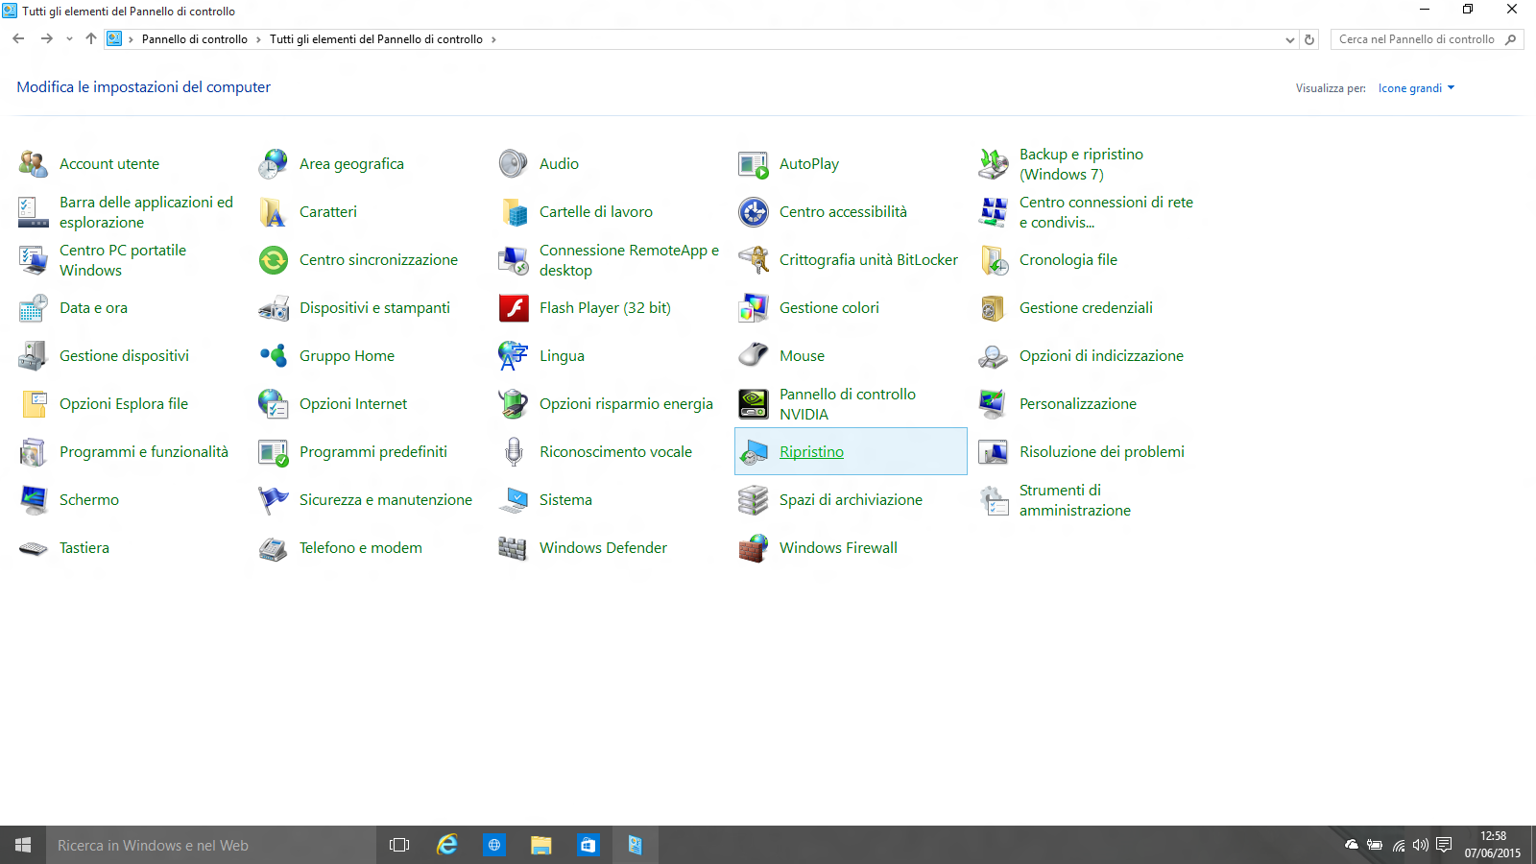Open Opzioni Internet link
This screenshot has width=1536, height=864.
(353, 404)
